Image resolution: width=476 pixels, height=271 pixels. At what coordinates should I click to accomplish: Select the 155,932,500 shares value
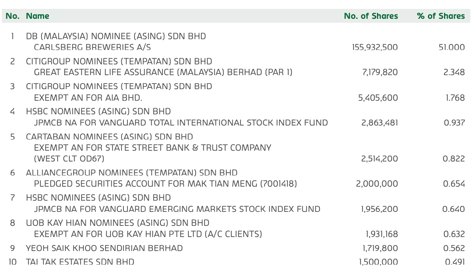(375, 48)
